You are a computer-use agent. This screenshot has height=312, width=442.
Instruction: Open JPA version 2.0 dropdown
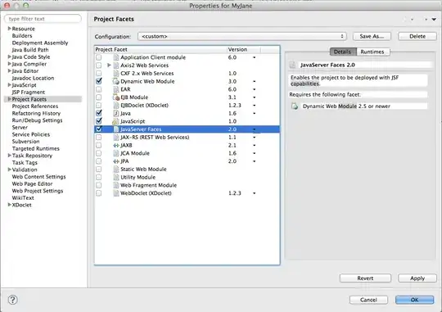(254, 161)
